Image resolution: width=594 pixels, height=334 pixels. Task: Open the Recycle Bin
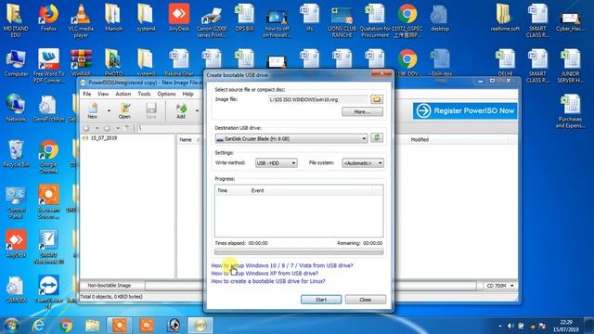(16, 153)
